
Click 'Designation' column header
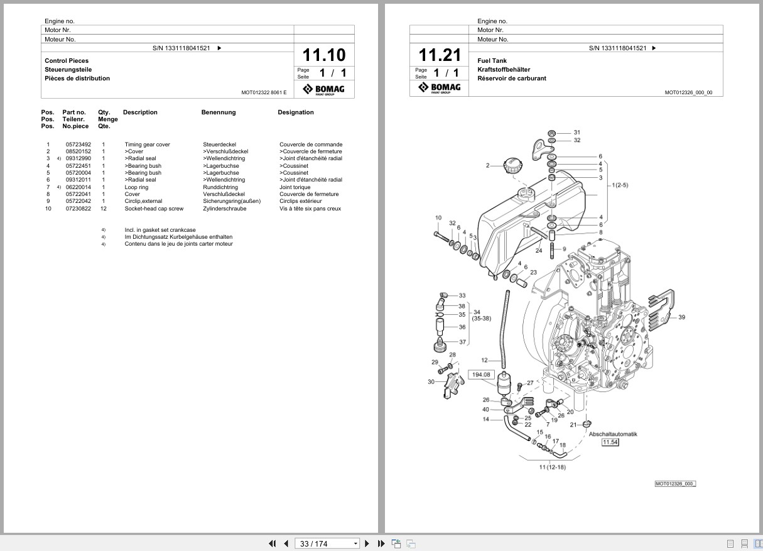(296, 112)
